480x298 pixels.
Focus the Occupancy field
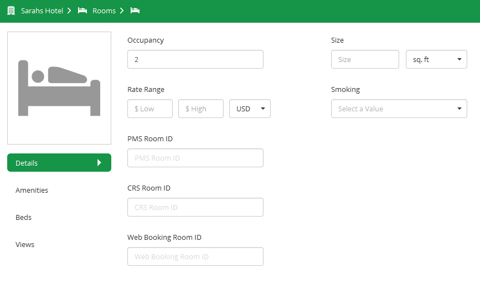point(195,59)
